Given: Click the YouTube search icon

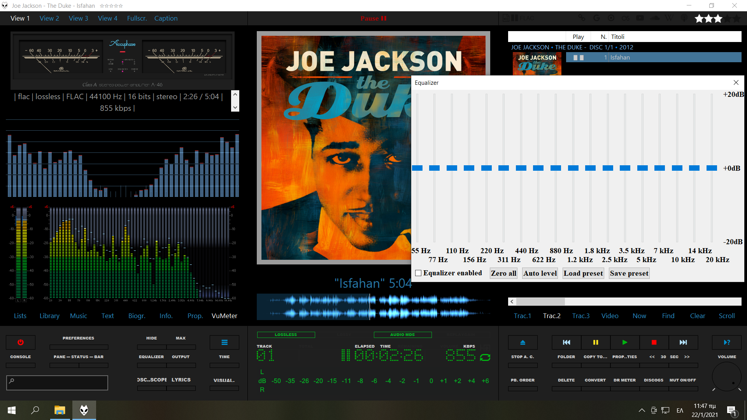Looking at the screenshot, I should tap(640, 18).
